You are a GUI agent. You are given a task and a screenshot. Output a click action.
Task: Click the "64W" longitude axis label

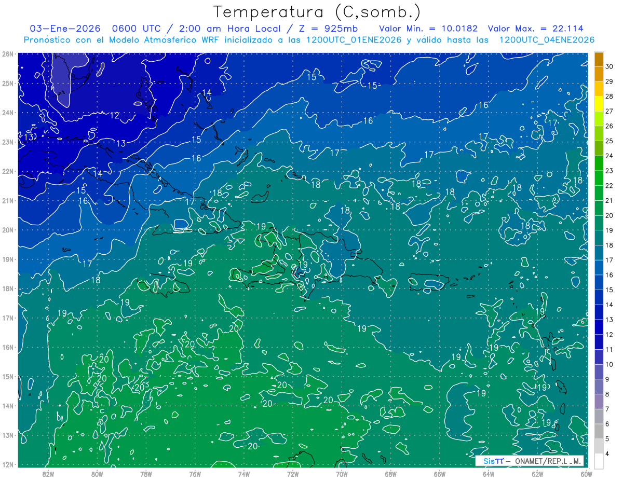(489, 474)
